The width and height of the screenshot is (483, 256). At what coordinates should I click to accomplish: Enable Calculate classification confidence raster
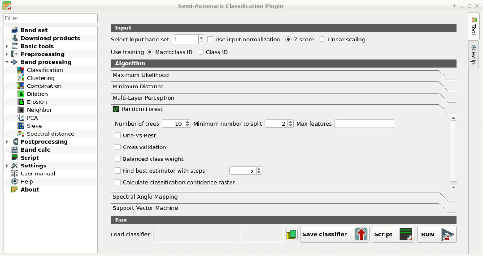point(117,182)
